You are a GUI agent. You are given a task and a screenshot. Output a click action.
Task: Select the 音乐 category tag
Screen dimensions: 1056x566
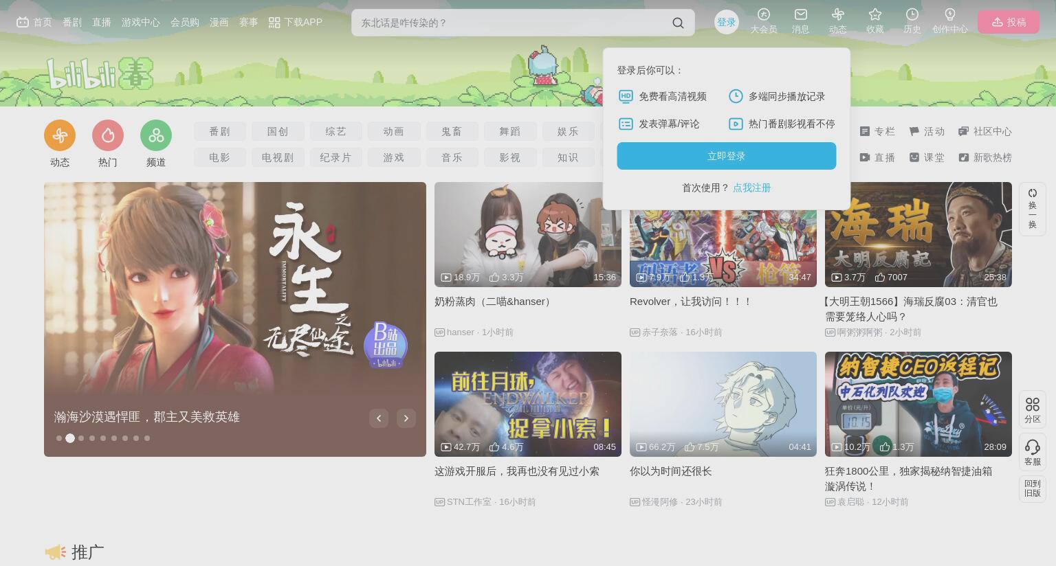[452, 157]
